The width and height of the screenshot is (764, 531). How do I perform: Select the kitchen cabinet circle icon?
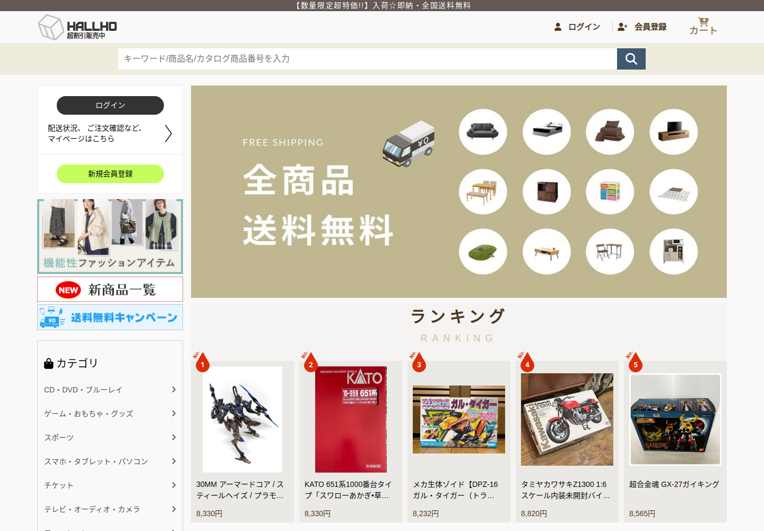pos(674,252)
